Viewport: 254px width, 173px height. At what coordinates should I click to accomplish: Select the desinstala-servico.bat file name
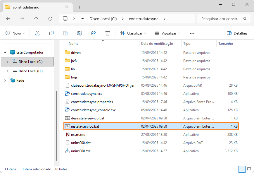point(88,118)
